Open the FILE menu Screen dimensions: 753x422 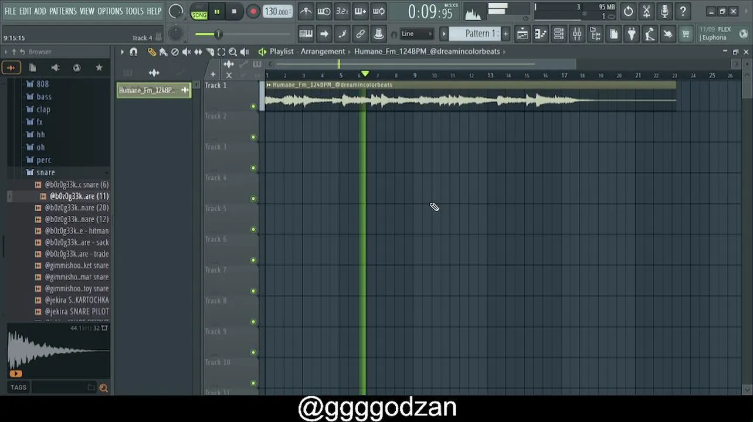[11, 11]
